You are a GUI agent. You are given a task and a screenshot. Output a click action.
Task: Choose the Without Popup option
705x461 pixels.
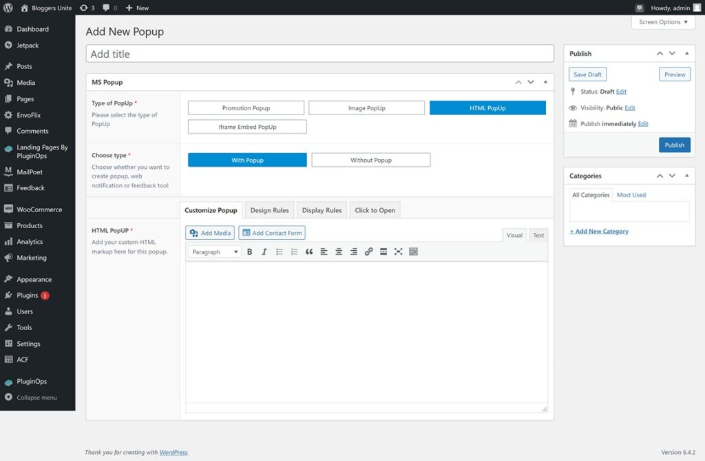371,159
